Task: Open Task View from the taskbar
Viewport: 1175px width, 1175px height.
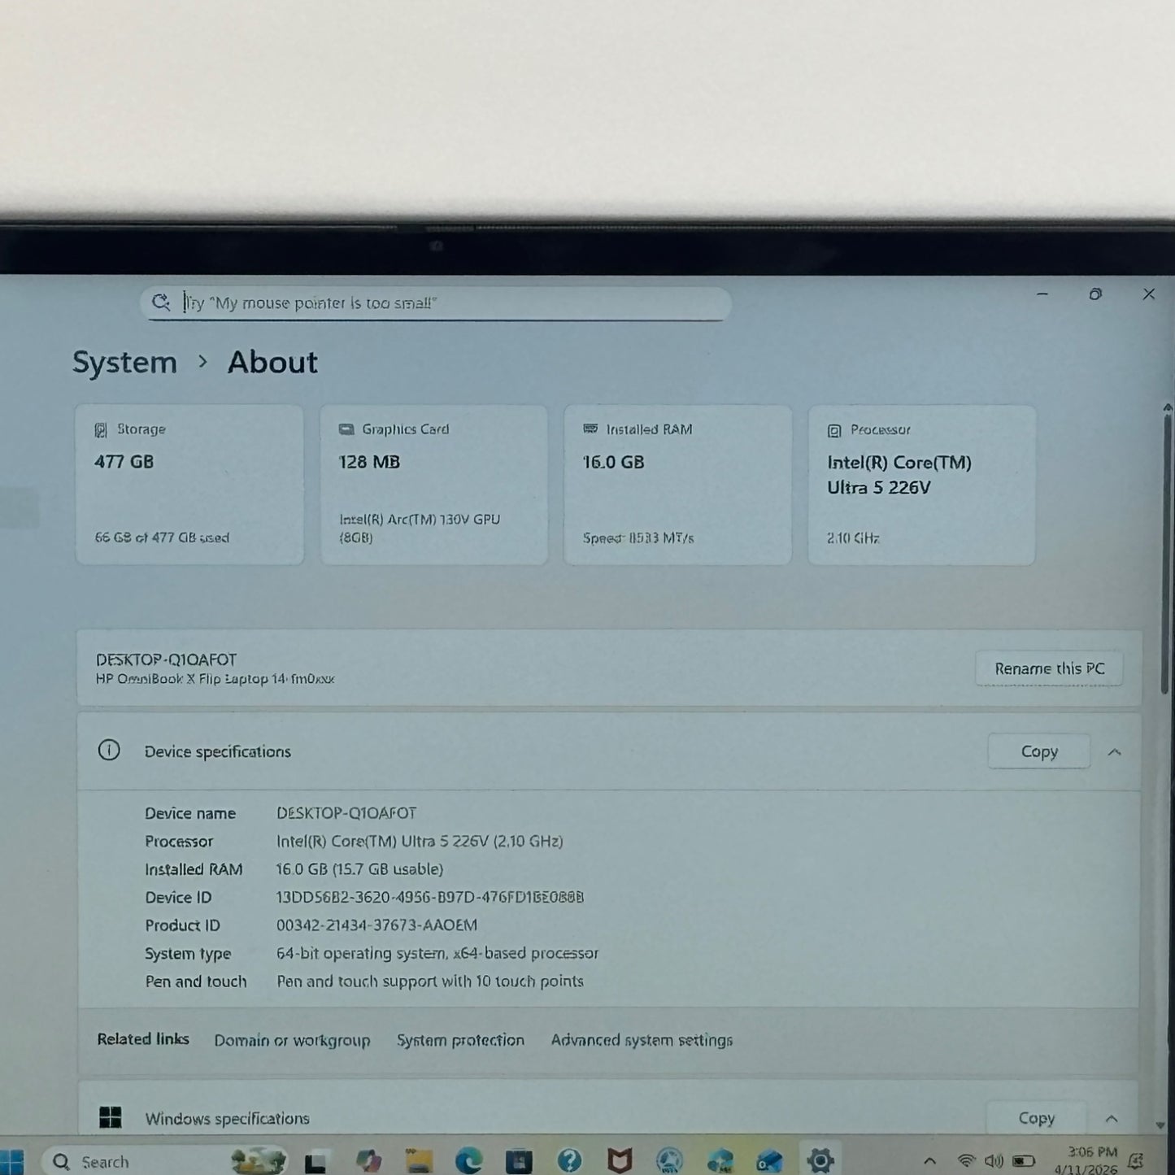Action: pos(316,1162)
